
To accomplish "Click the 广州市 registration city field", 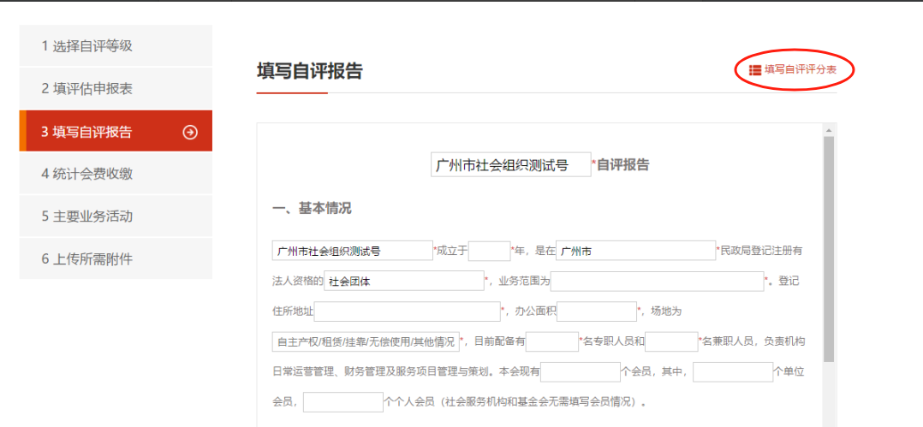I will [635, 251].
